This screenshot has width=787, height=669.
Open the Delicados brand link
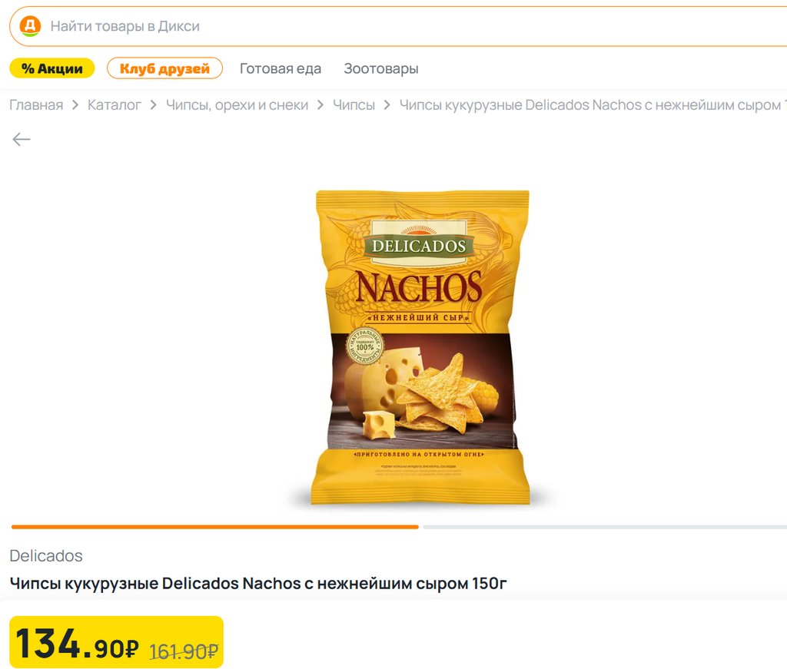46,555
